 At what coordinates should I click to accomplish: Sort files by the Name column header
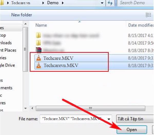tap(41, 25)
